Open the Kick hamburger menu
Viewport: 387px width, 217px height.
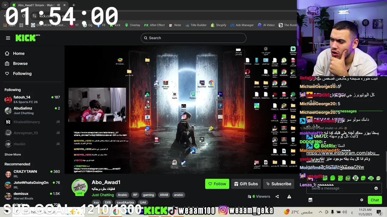8,38
